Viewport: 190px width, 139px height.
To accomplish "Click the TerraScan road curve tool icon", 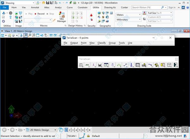I will [x=150, y=65].
